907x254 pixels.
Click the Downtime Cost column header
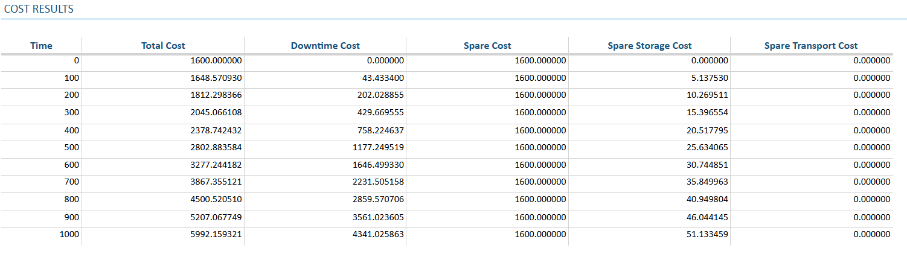(325, 45)
